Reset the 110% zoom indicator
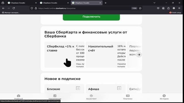This screenshot has height=103, width=184. tap(134, 8)
